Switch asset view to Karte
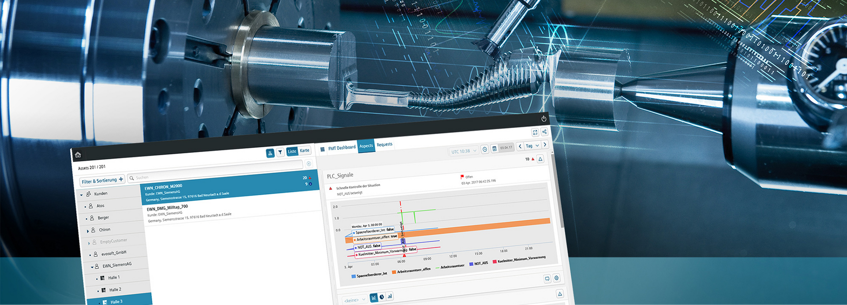 tap(304, 151)
